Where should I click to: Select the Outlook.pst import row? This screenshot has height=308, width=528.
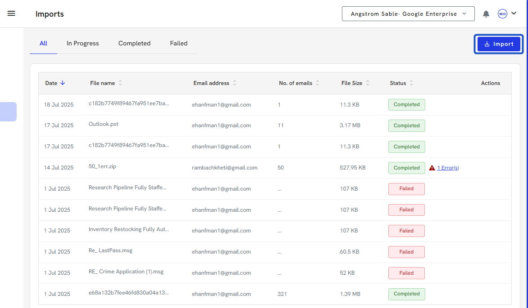click(104, 125)
